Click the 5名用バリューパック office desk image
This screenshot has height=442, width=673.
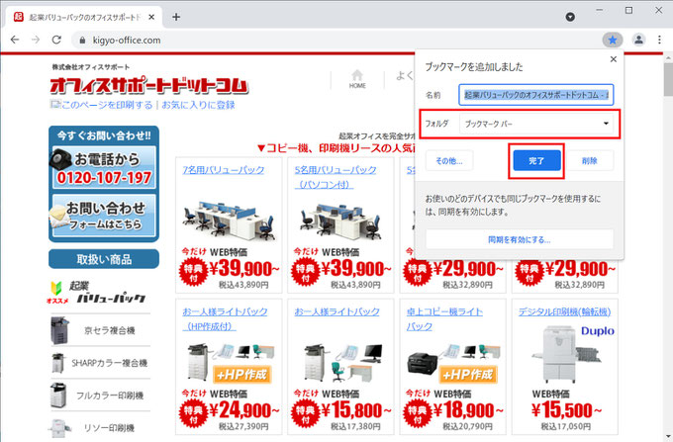340,219
